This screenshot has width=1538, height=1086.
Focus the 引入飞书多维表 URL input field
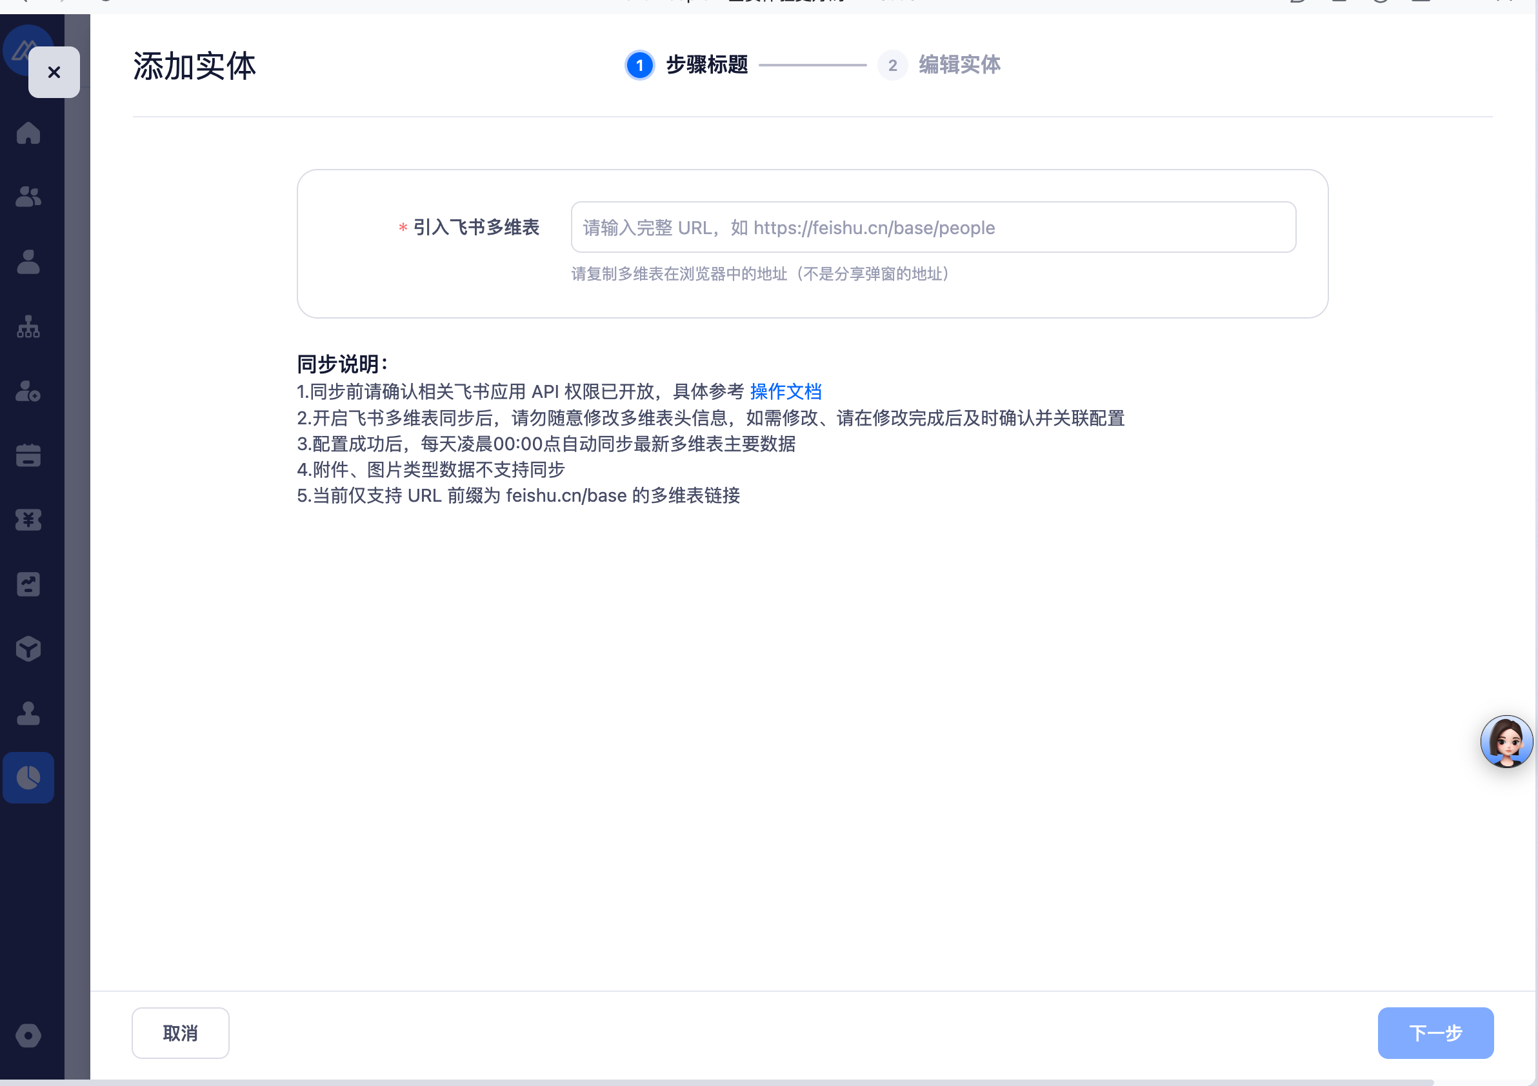click(932, 228)
